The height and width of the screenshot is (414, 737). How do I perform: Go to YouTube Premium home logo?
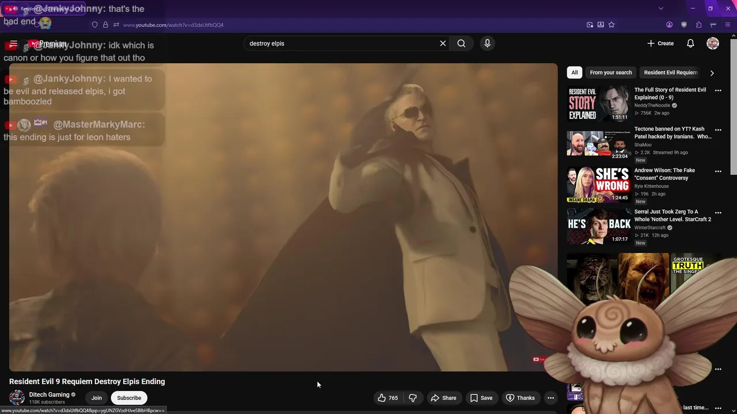(x=48, y=44)
